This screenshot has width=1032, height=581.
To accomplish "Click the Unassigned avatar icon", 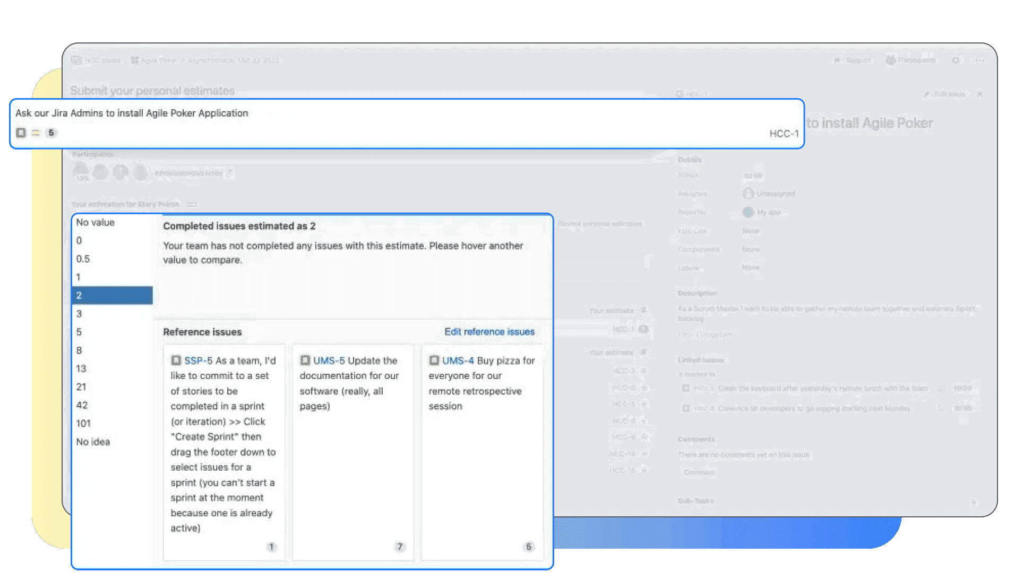I will [748, 193].
